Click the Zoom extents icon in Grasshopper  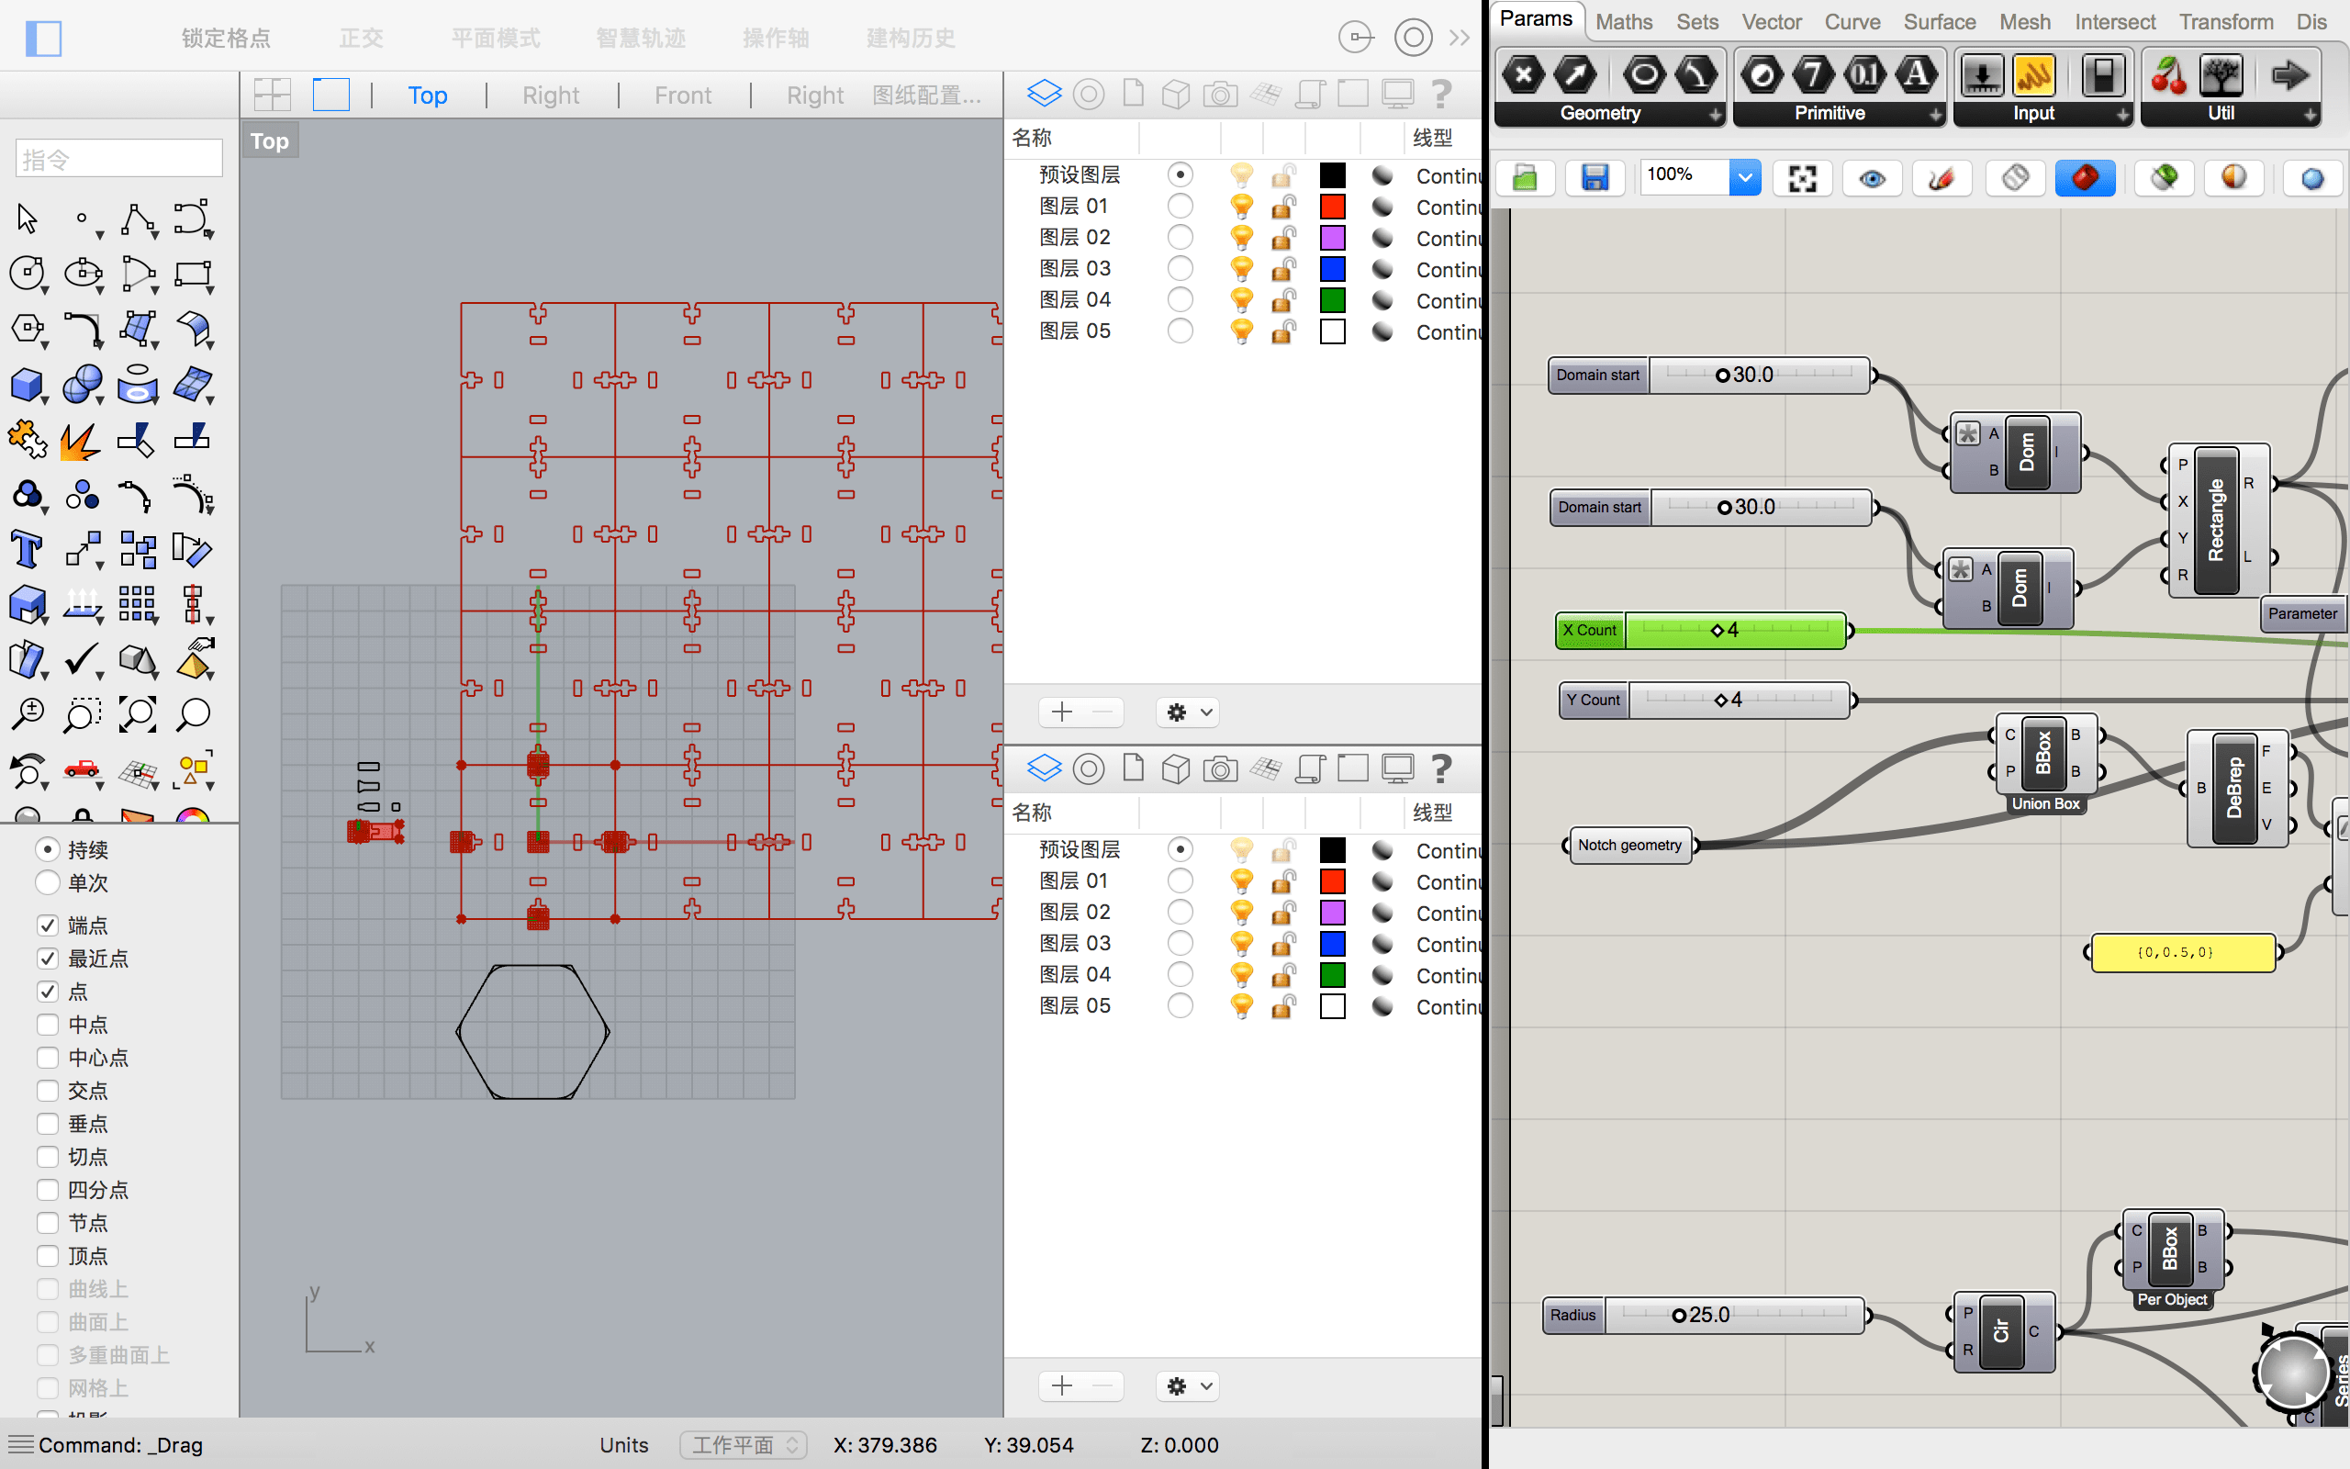pos(1802,178)
